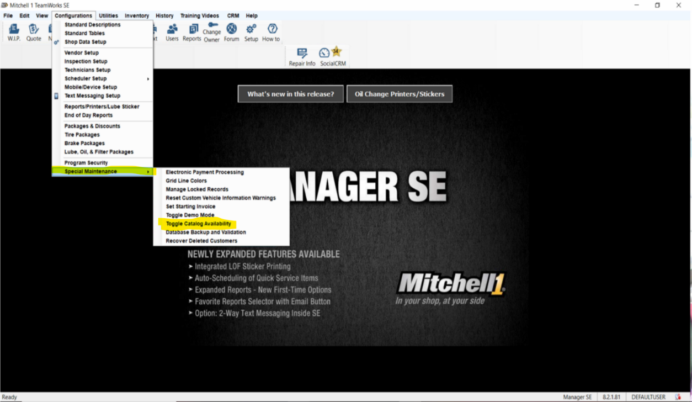Choose Database Backup and Validation

pyautogui.click(x=206, y=232)
